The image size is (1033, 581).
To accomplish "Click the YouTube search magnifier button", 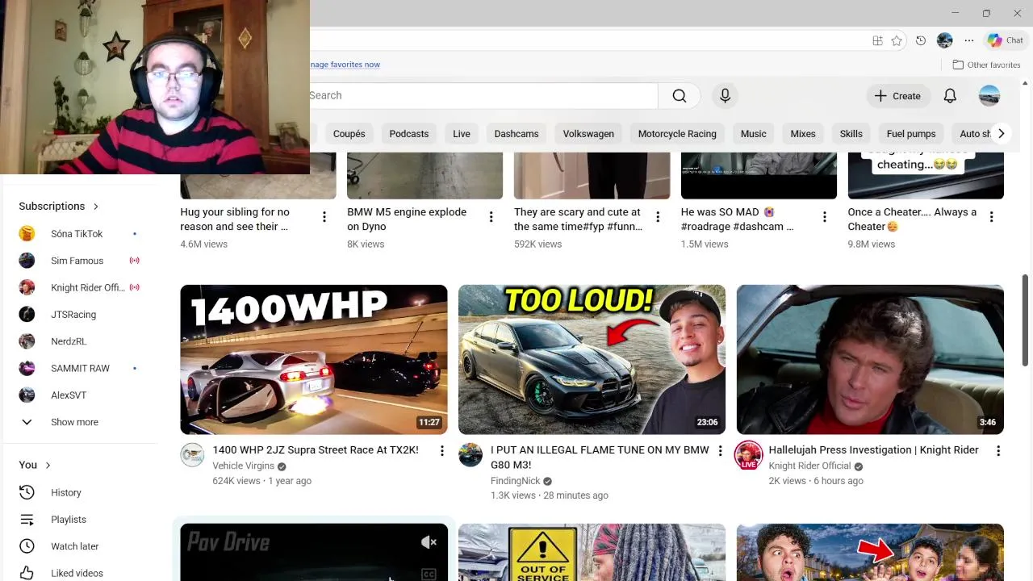I will tap(680, 96).
